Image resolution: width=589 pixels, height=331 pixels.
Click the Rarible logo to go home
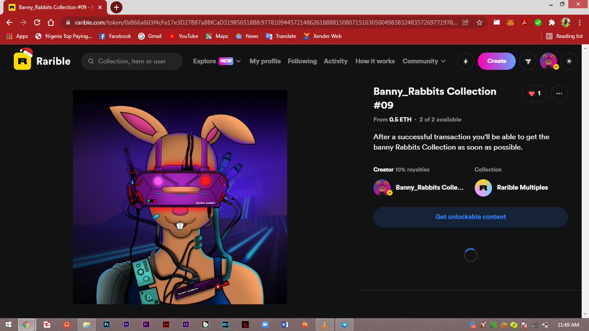tap(42, 61)
